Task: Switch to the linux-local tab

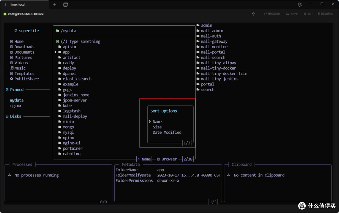Action: (x=18, y=4)
